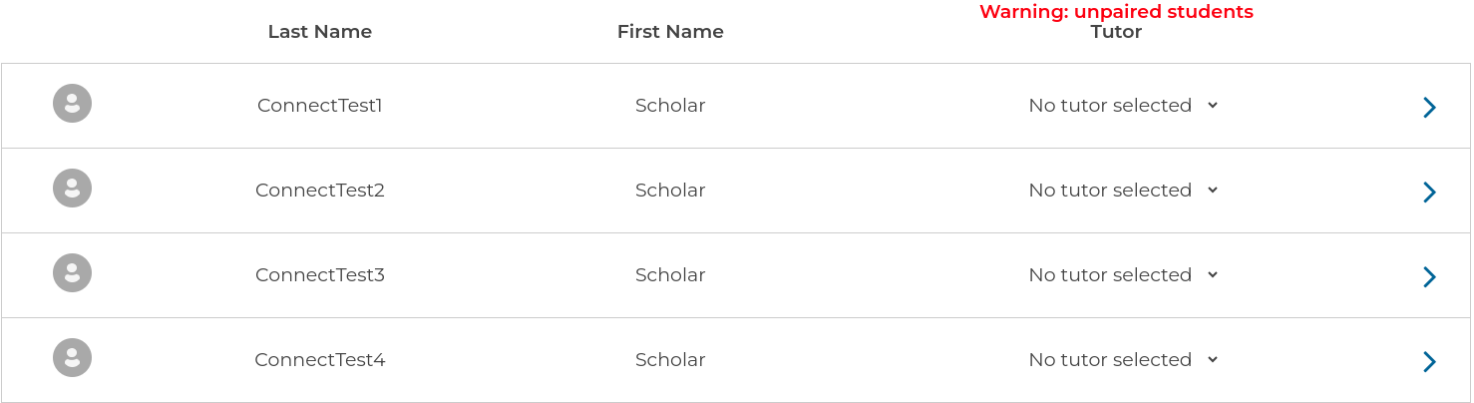The height and width of the screenshot is (403, 1474).
Task: Open ConnectTest4 details via right chevron
Action: (1429, 362)
